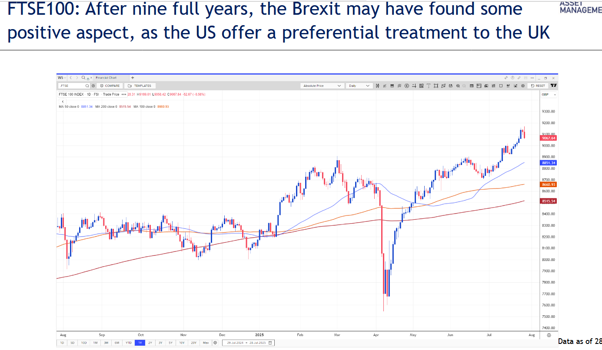This screenshot has height=350, width=602.
Task: Open chart settings gear in toolbar
Action: click(x=522, y=86)
